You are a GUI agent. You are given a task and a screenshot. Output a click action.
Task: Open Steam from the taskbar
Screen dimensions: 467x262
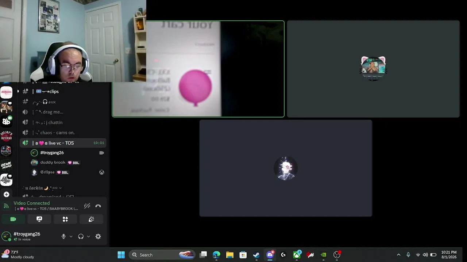point(256,255)
